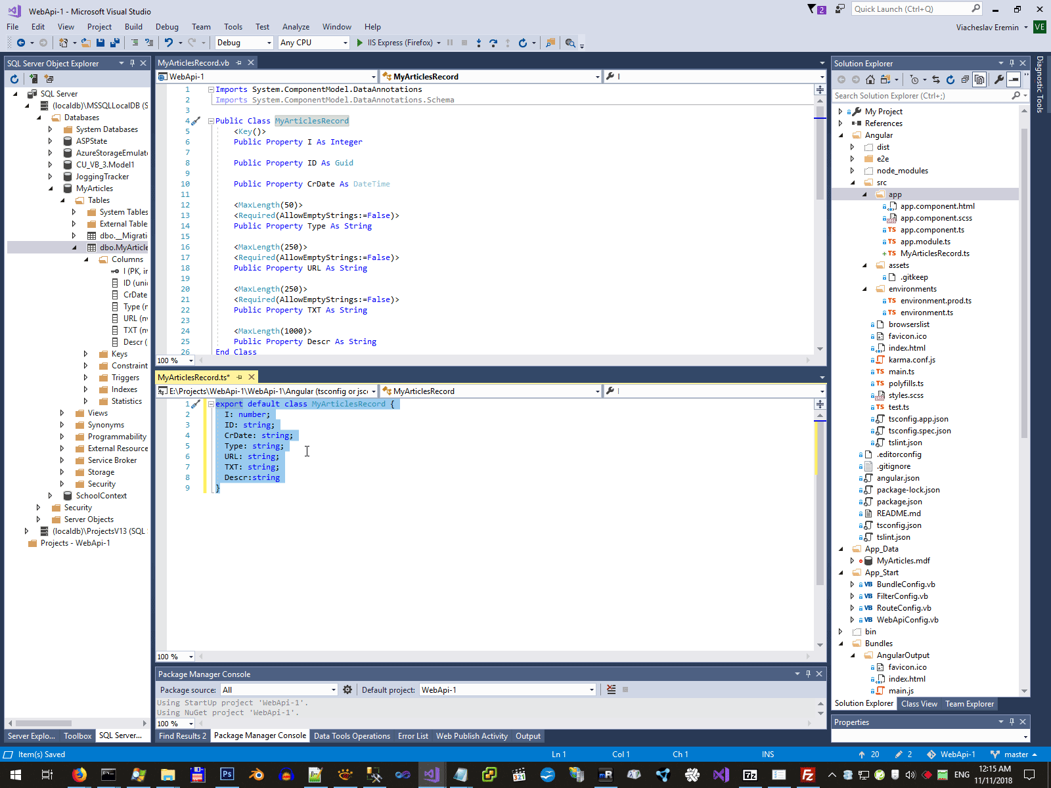This screenshot has width=1051, height=788.
Task: Open Package Manager settings gear icon
Action: [x=347, y=689]
